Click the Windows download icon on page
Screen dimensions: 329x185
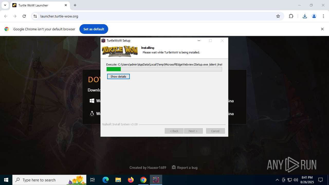(x=92, y=101)
